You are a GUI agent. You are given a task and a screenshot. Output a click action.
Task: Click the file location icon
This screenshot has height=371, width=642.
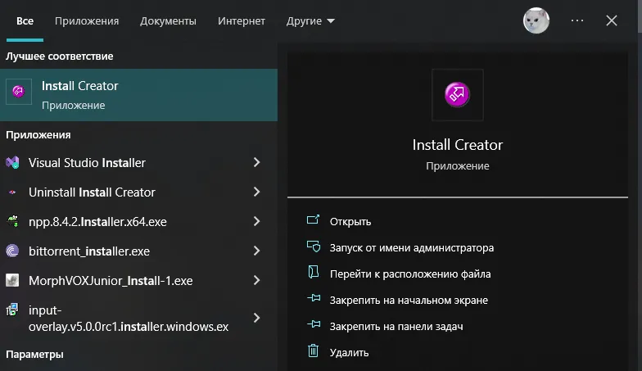coord(313,272)
